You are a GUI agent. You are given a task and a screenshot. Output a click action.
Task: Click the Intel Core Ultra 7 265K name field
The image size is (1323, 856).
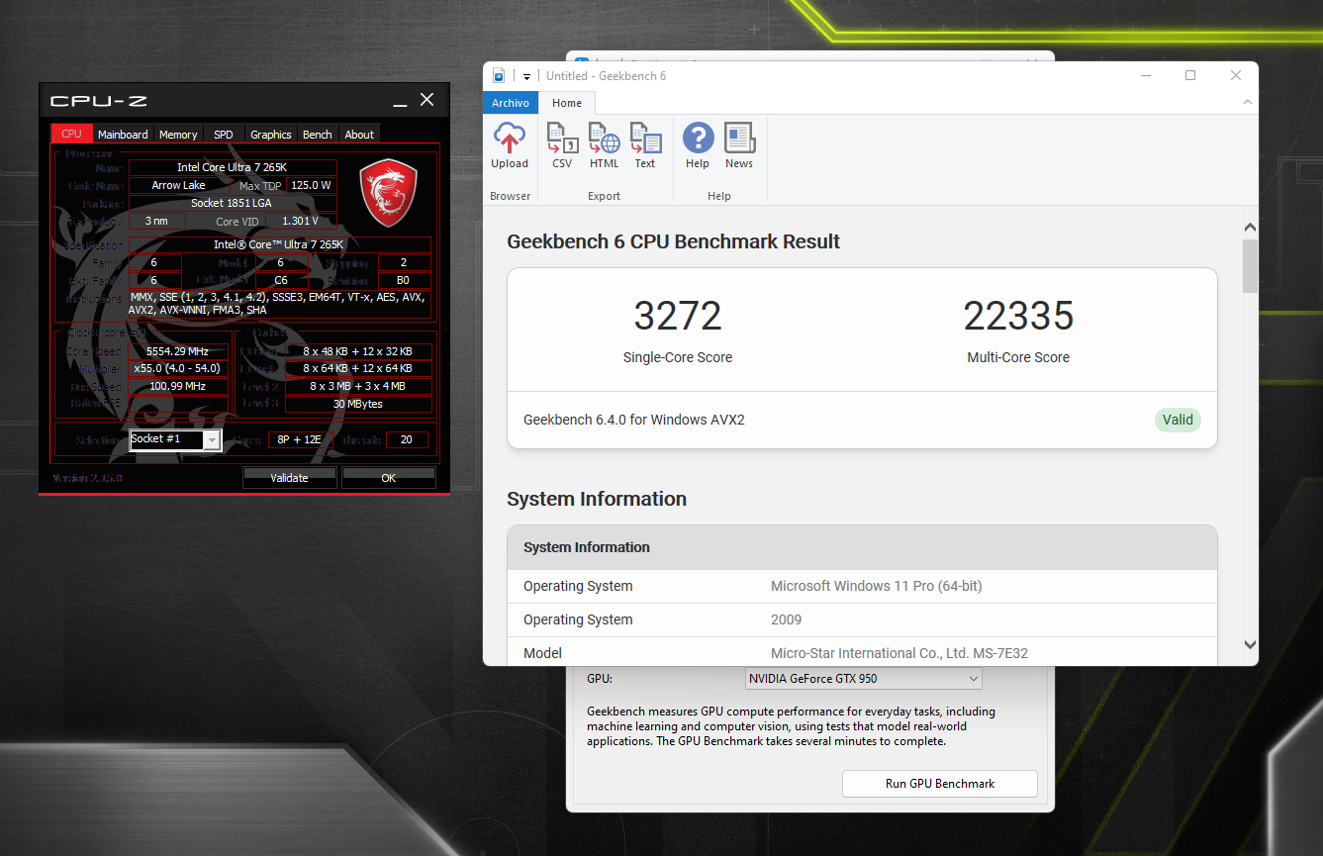coord(233,167)
